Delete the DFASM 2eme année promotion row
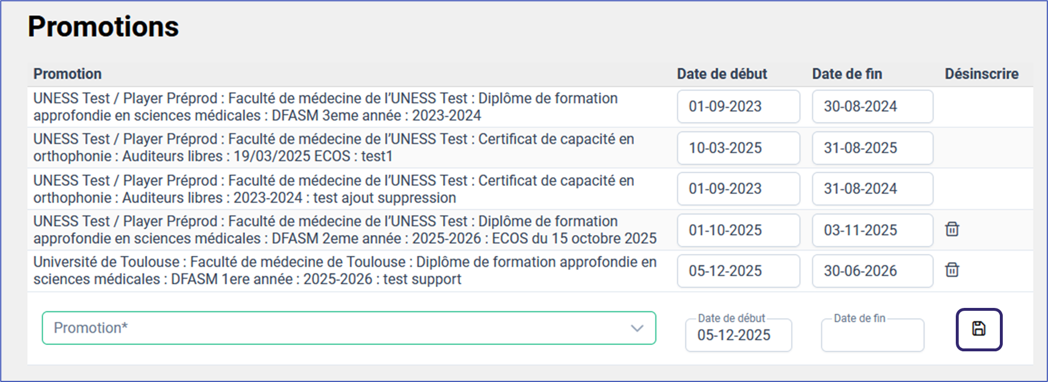The height and width of the screenshot is (382, 1048). click(952, 229)
